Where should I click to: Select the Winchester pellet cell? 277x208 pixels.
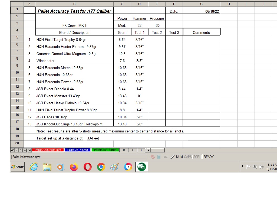click(74, 60)
